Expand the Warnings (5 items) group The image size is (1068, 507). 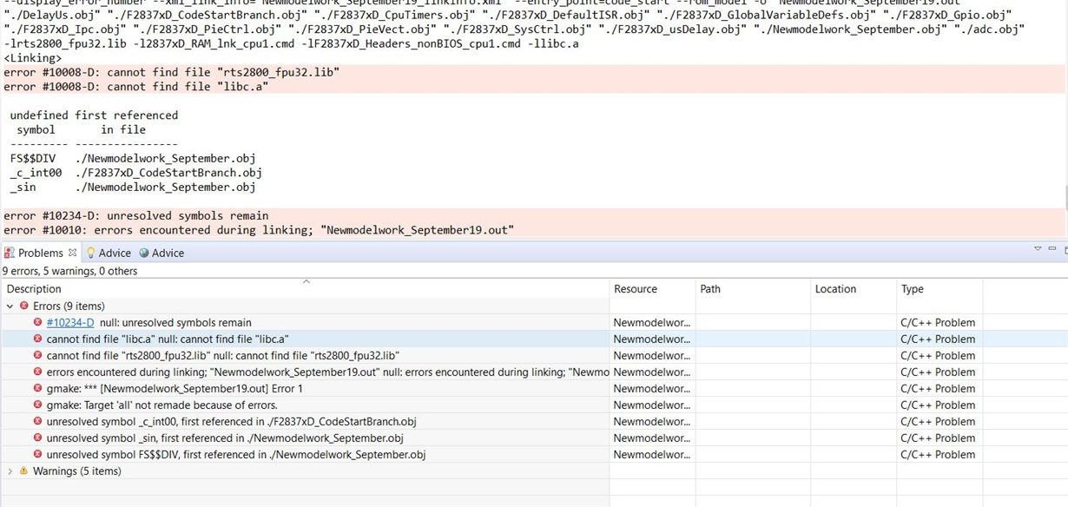tap(10, 471)
